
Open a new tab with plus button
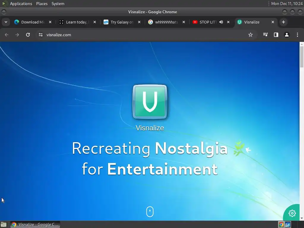point(284,22)
